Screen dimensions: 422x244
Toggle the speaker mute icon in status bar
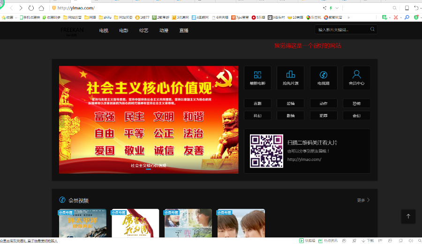(411, 241)
